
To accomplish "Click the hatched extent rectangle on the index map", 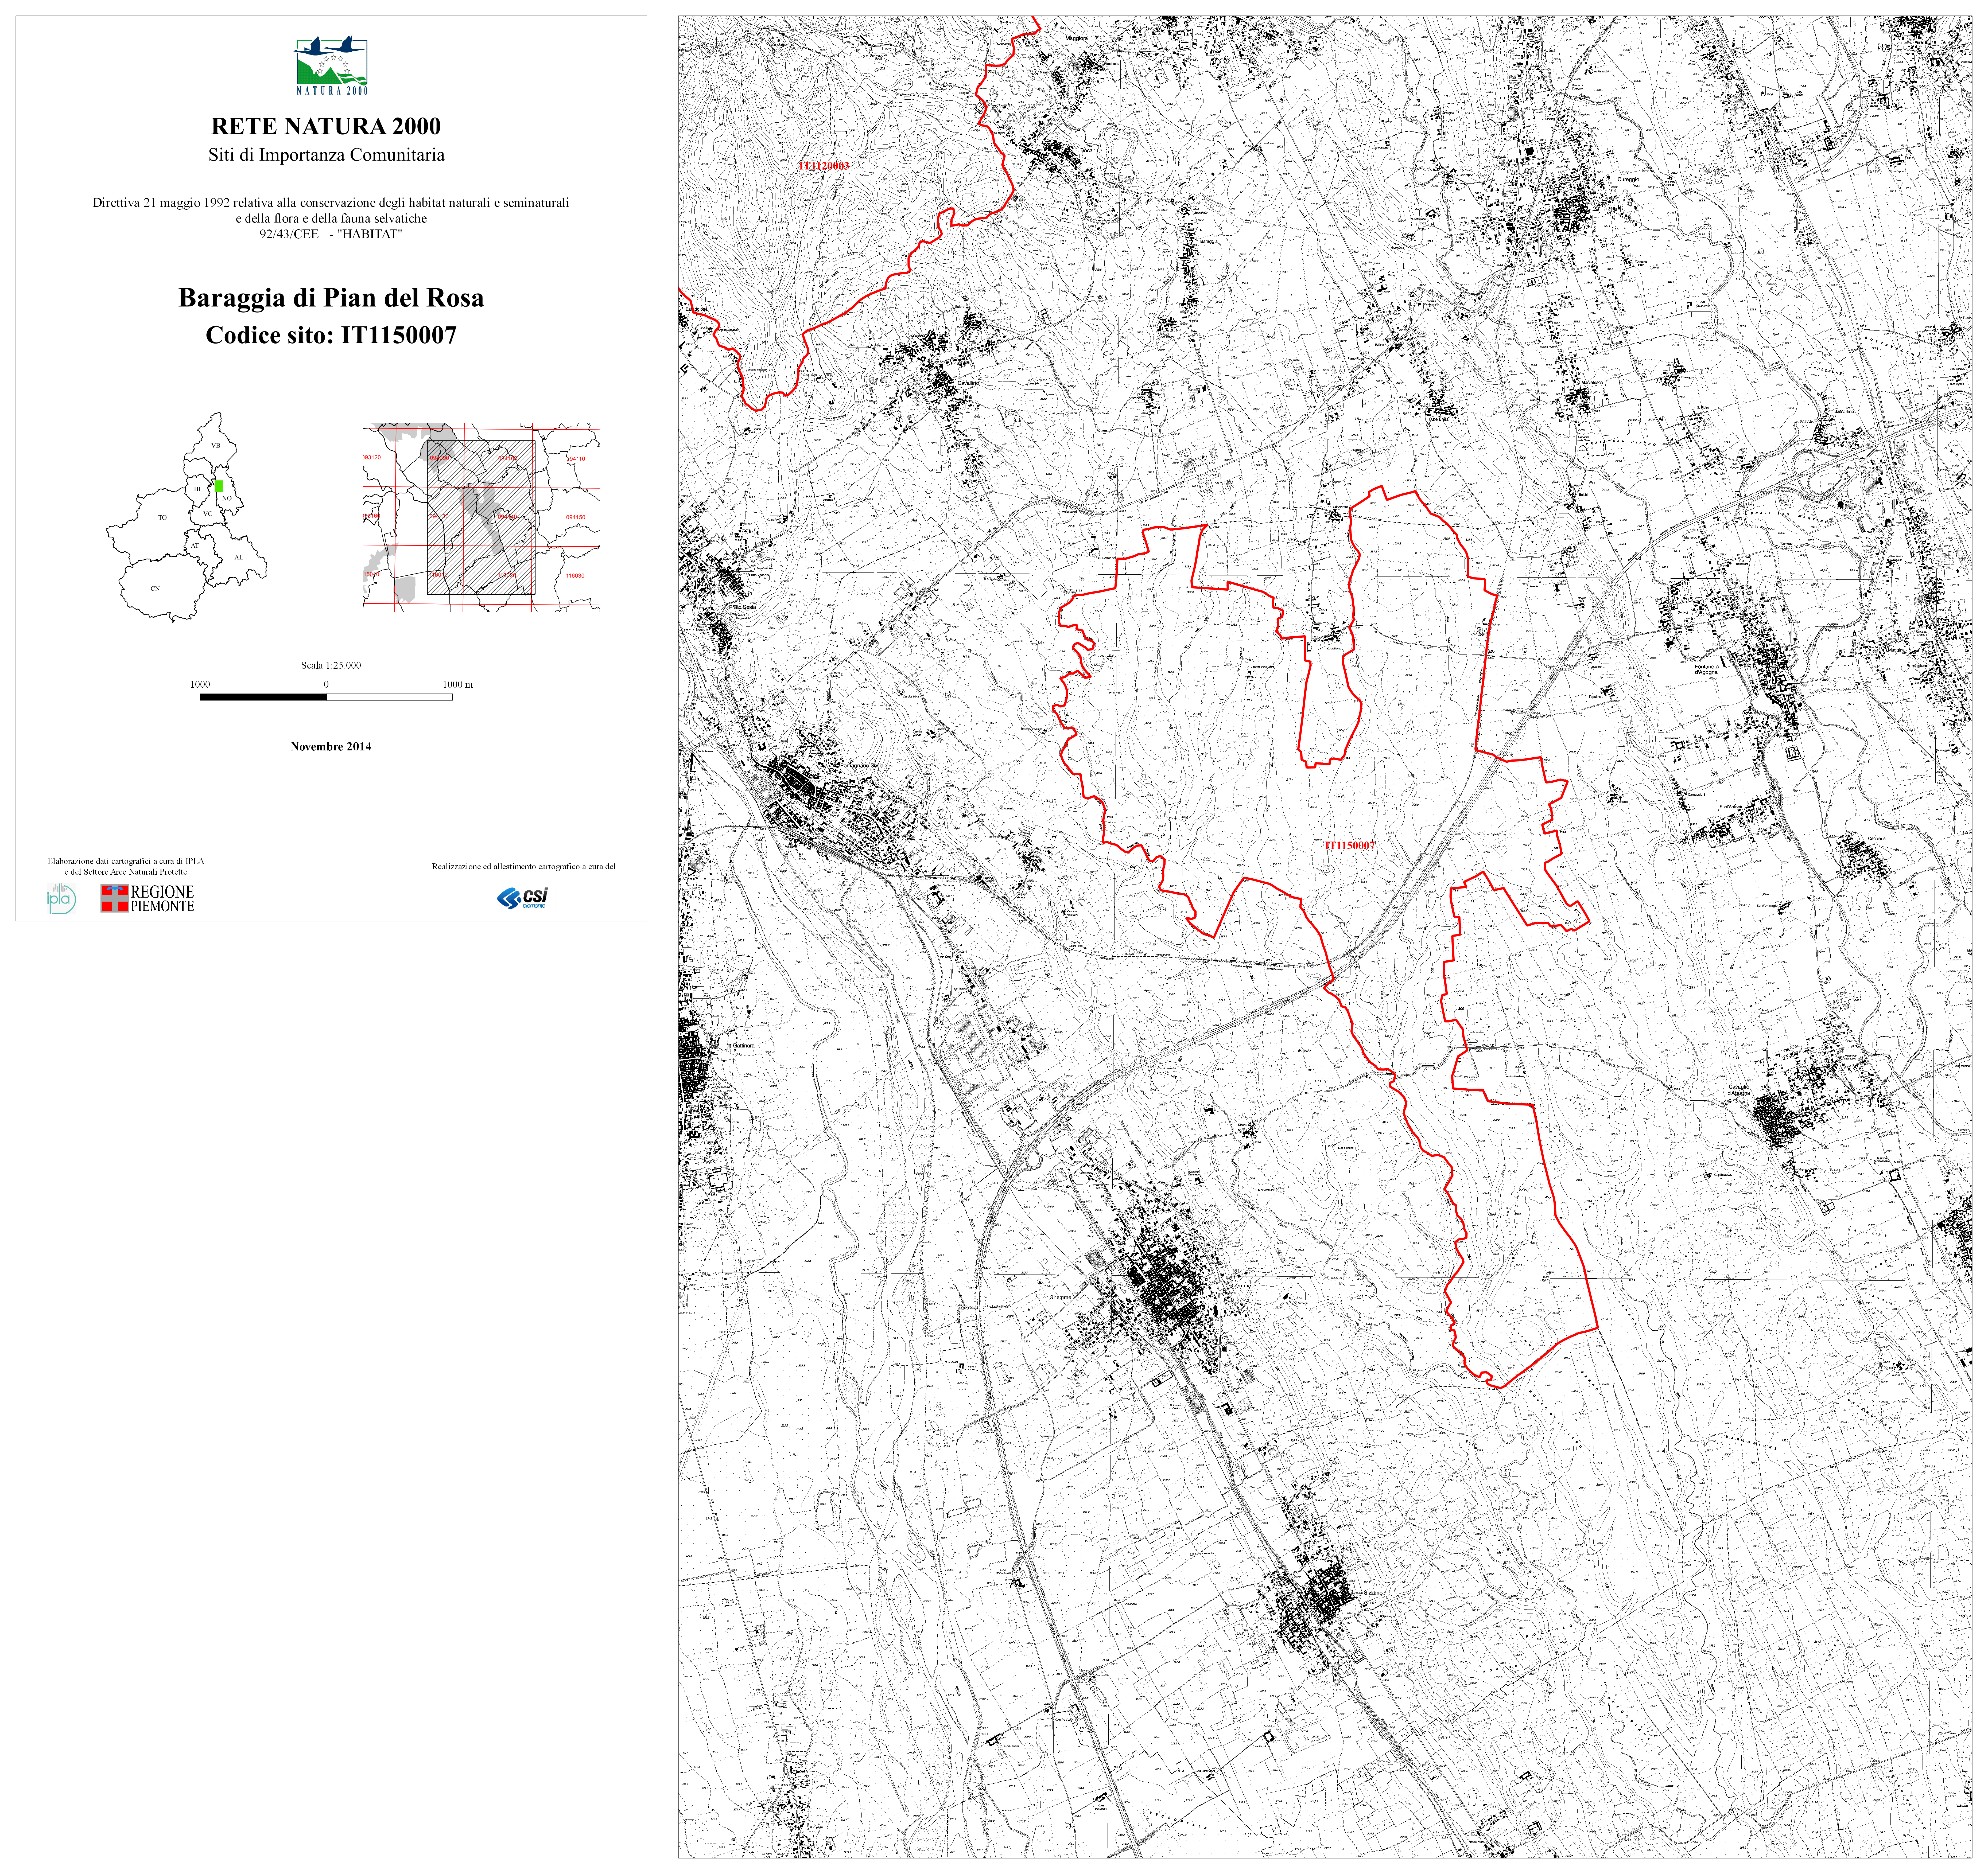I will [481, 518].
